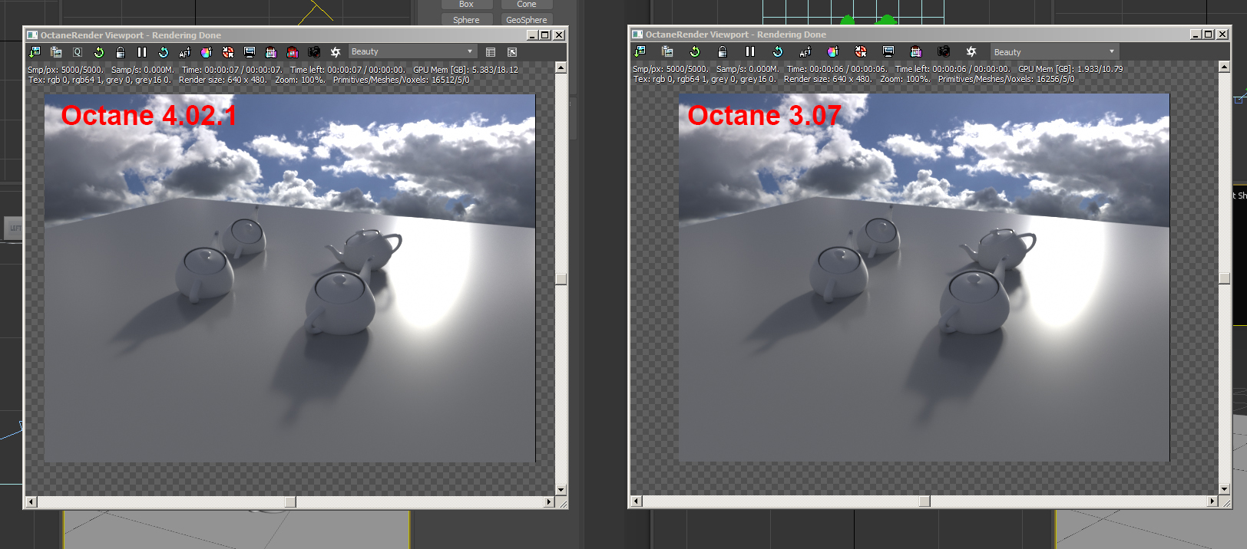
Task: Click horizontal scrollbar right arrow in Octane 3.07 window
Action: tap(1212, 501)
